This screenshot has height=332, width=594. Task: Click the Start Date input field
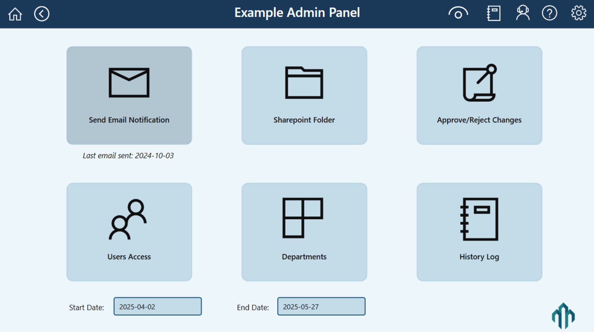click(x=157, y=306)
